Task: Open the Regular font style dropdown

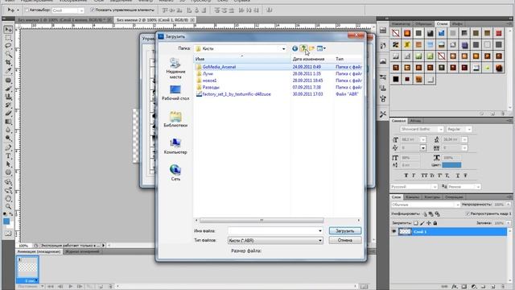Action: (469, 129)
